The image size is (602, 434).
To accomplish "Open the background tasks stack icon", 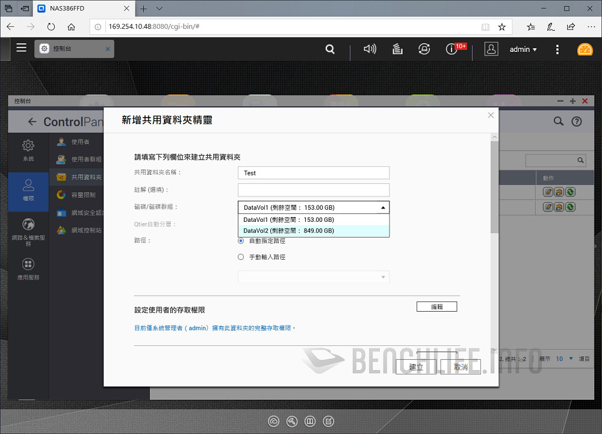I will click(397, 49).
